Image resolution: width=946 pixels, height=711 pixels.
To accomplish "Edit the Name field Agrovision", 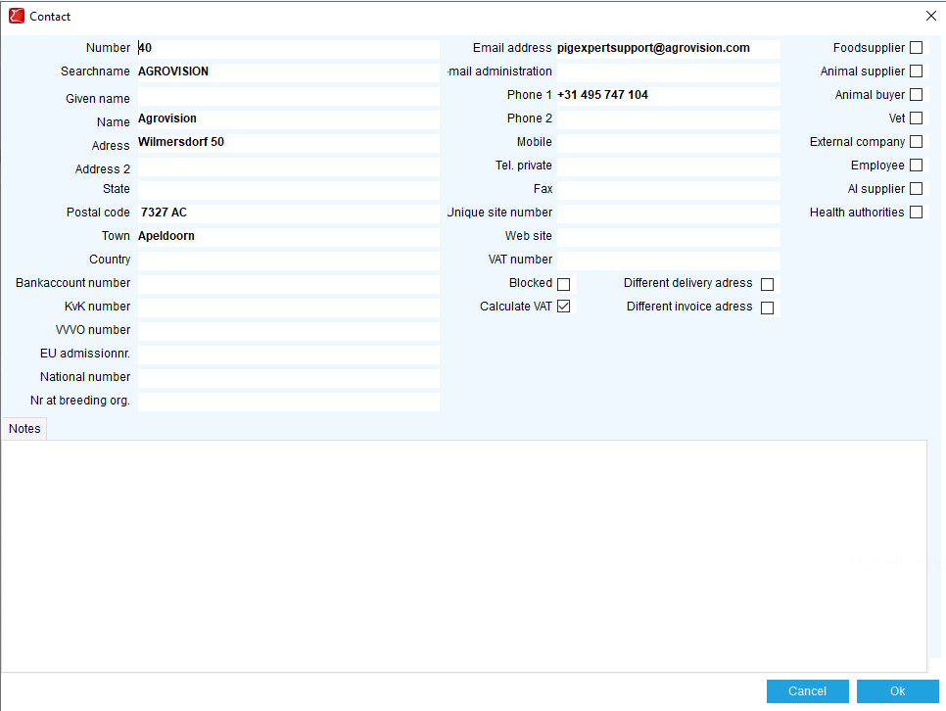I will pyautogui.click(x=288, y=119).
